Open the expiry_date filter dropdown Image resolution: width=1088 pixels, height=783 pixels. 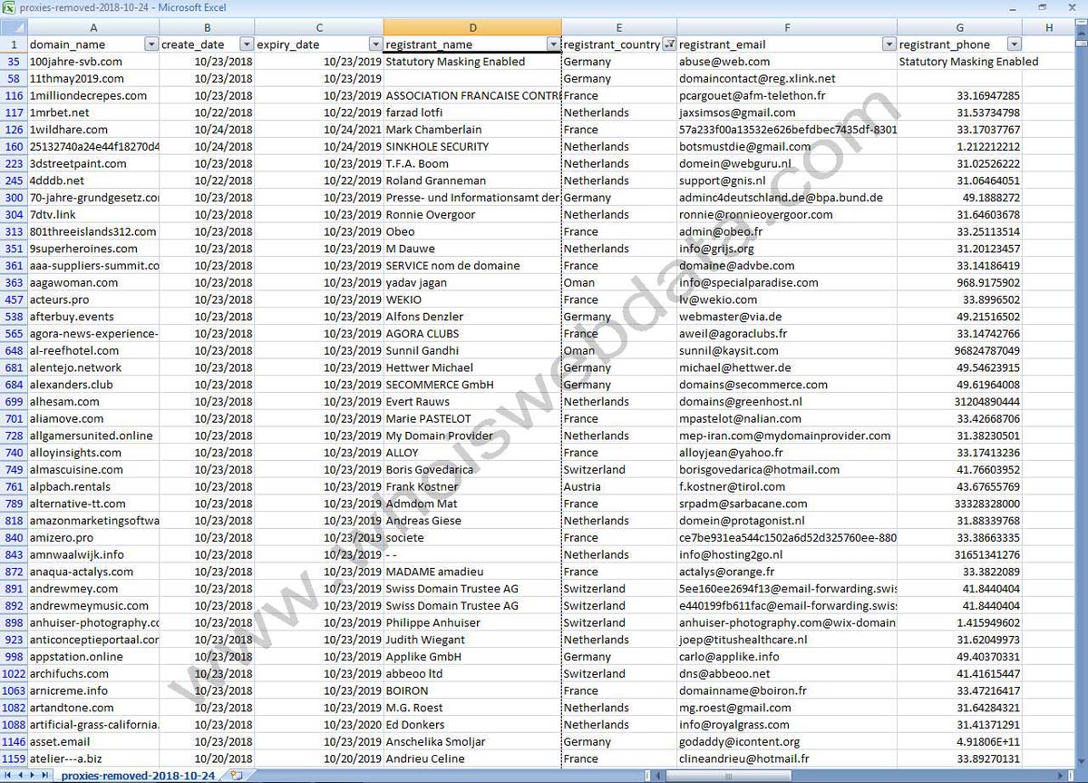click(x=375, y=44)
